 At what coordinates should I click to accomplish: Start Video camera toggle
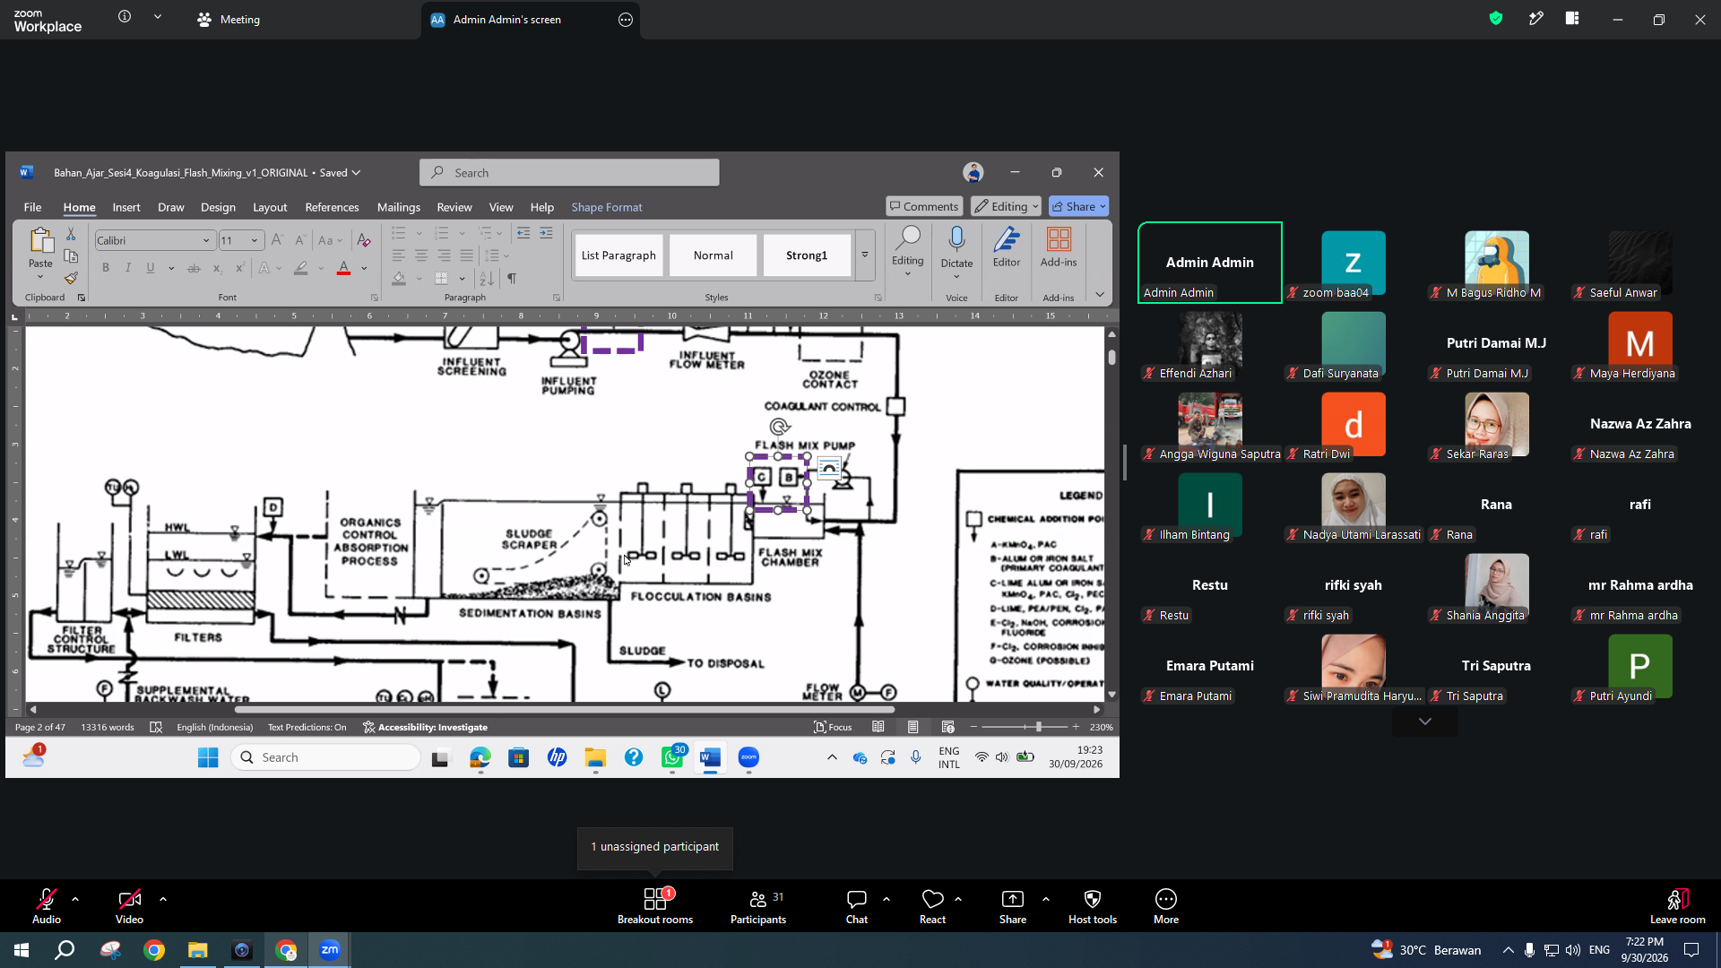[129, 906]
